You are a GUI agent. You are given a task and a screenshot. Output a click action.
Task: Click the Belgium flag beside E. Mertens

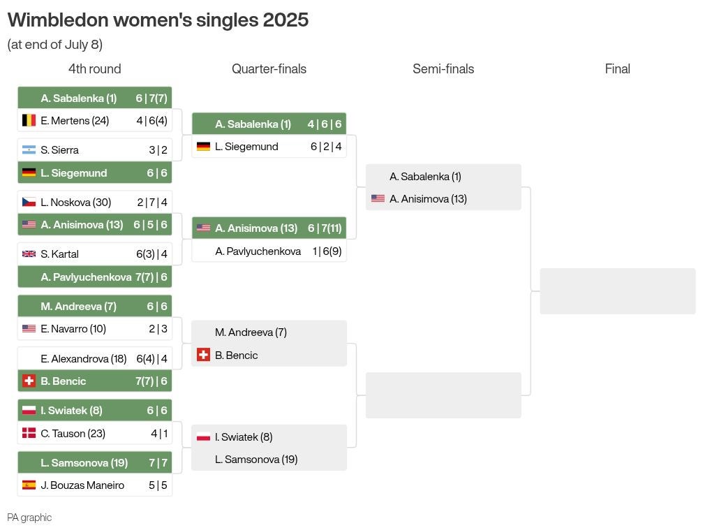(x=29, y=120)
